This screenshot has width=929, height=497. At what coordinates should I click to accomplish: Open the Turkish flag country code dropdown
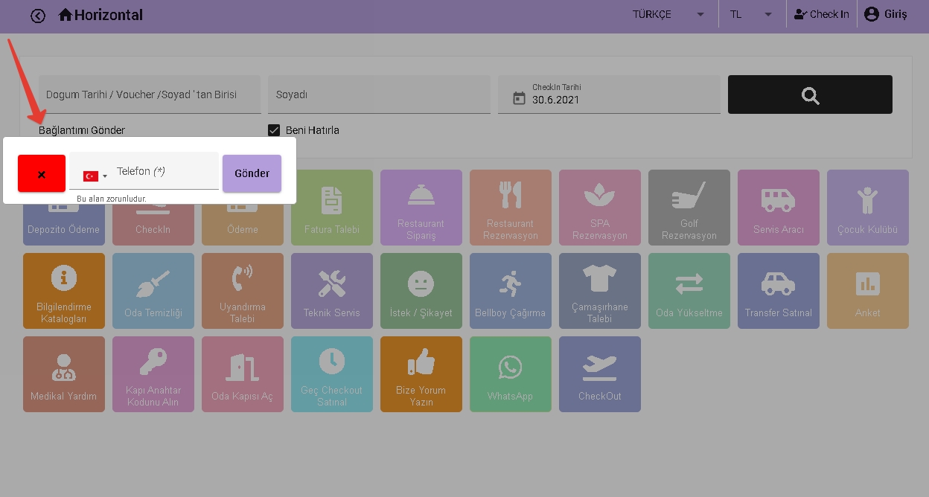coord(95,176)
